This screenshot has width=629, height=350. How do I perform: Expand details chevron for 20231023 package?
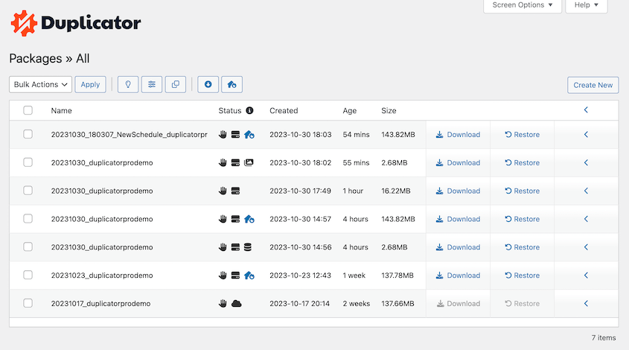point(586,276)
